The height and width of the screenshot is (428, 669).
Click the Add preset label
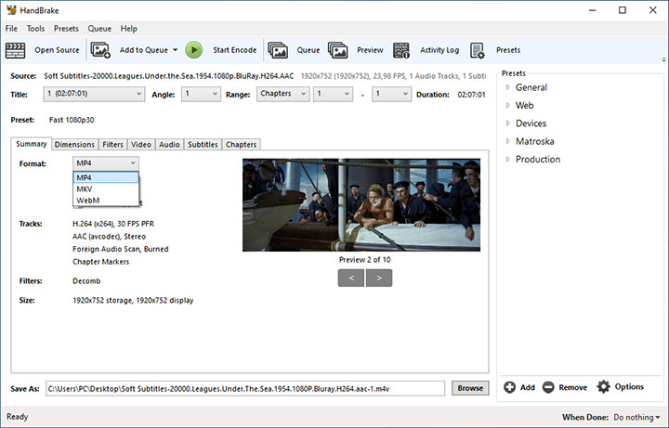coord(528,387)
